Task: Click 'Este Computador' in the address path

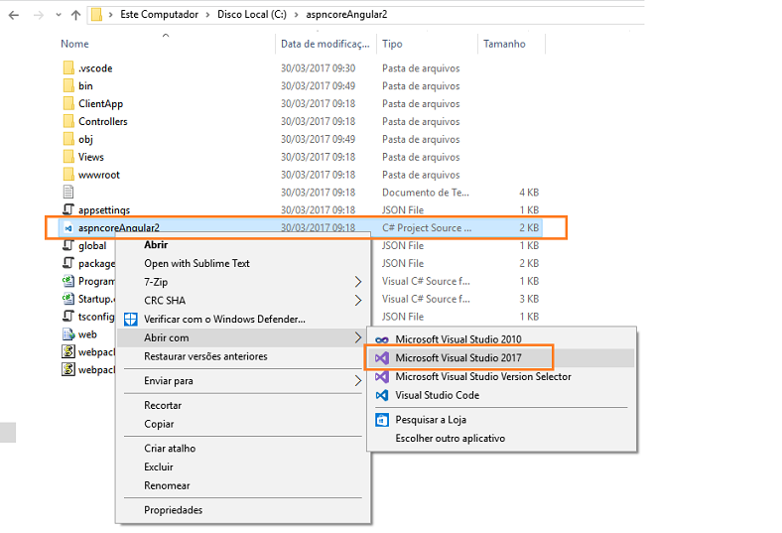Action: [160, 15]
